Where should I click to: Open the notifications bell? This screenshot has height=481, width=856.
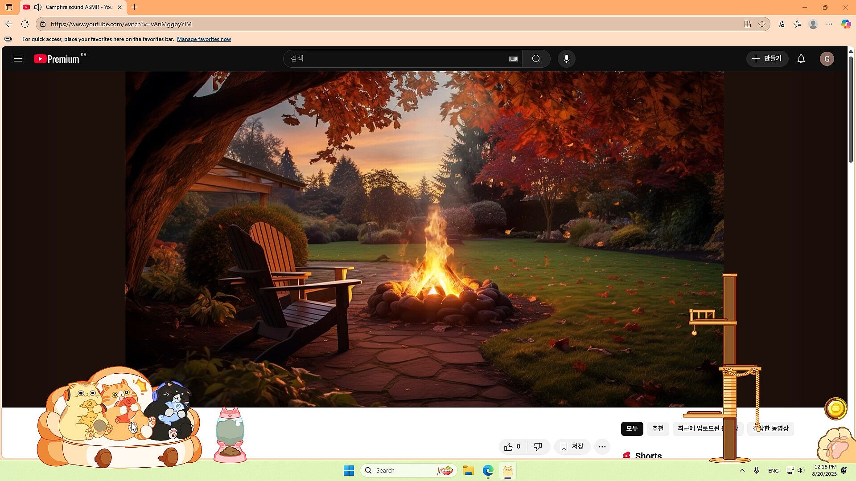coord(801,59)
